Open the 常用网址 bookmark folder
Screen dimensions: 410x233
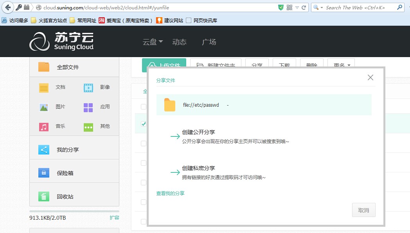[x=83, y=20]
